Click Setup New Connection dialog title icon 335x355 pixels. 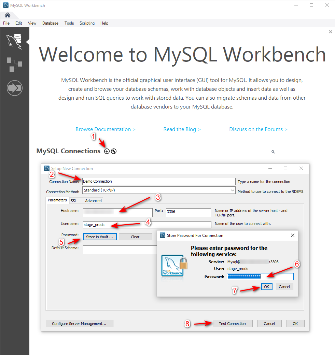pos(47,168)
